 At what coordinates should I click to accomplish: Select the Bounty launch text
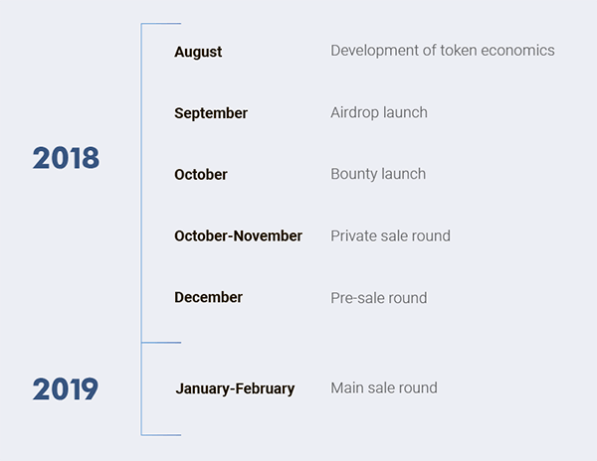[378, 174]
